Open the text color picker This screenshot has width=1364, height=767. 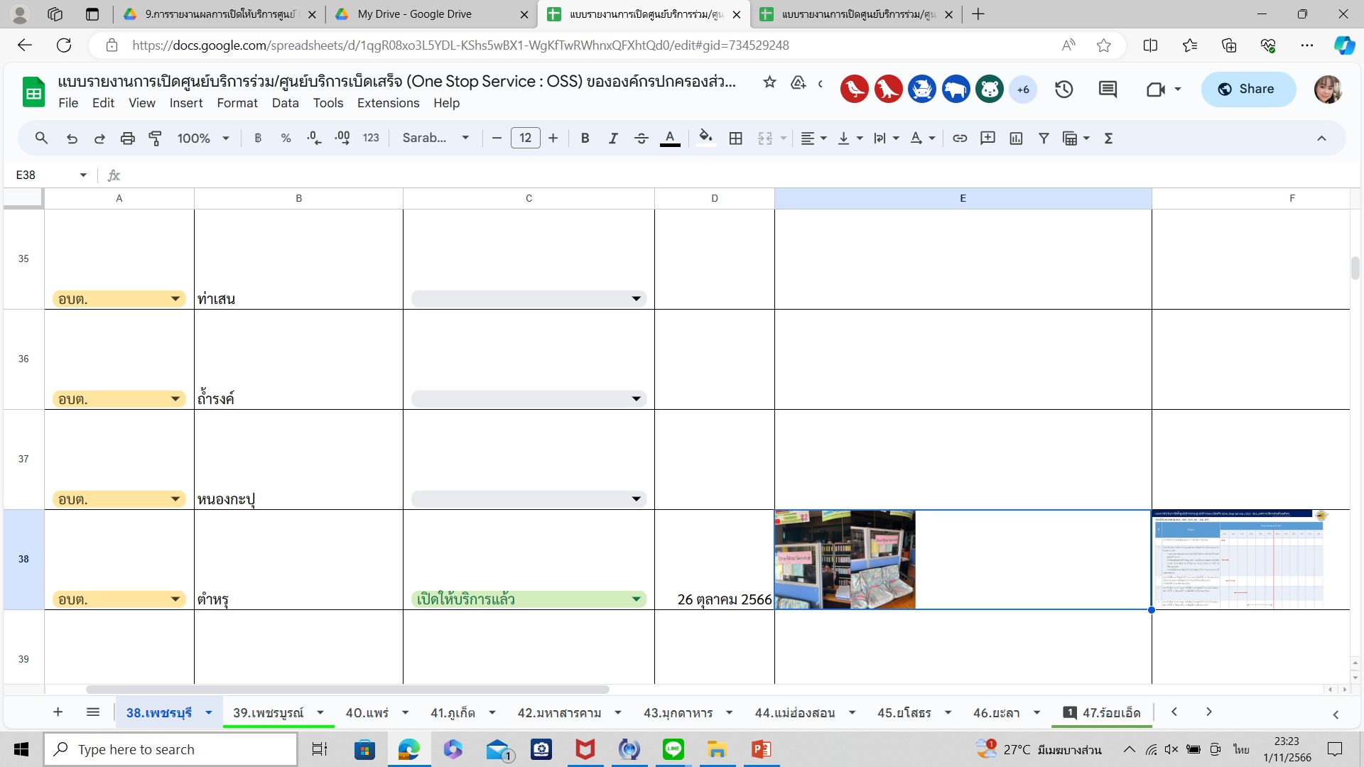click(x=669, y=138)
